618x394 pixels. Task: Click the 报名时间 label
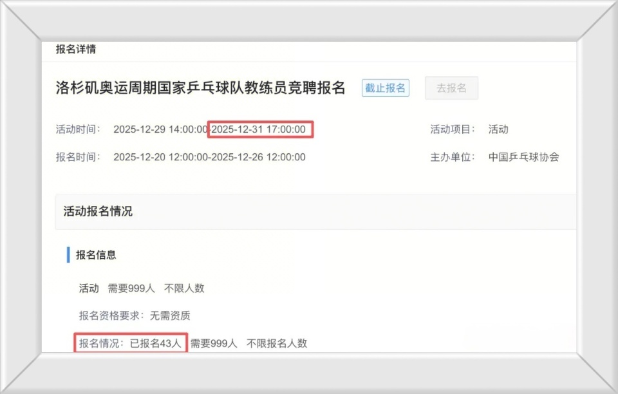pos(78,157)
